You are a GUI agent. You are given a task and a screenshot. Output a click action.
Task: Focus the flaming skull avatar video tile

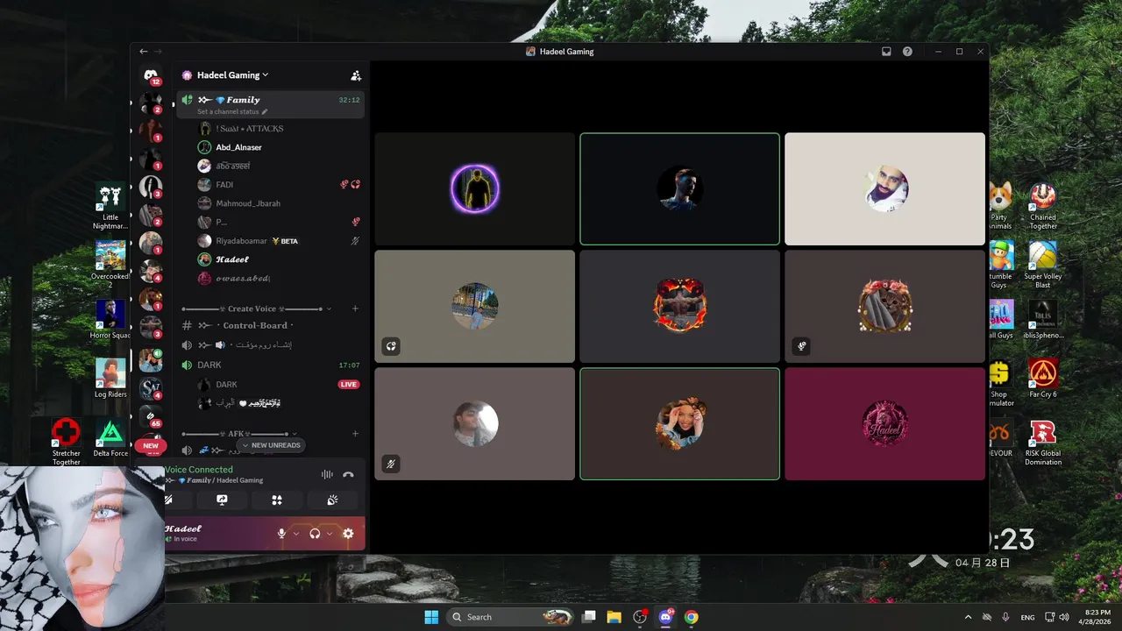679,306
